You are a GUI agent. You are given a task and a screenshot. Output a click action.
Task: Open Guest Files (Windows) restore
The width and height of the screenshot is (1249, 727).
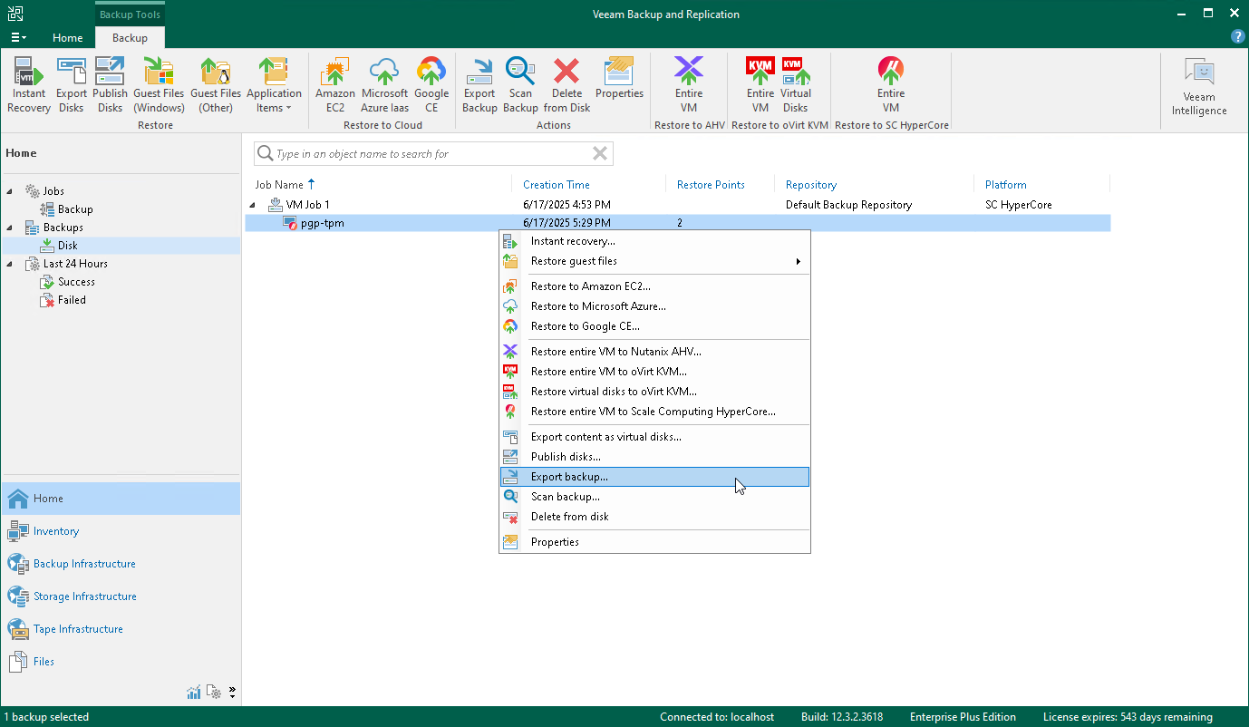159,85
